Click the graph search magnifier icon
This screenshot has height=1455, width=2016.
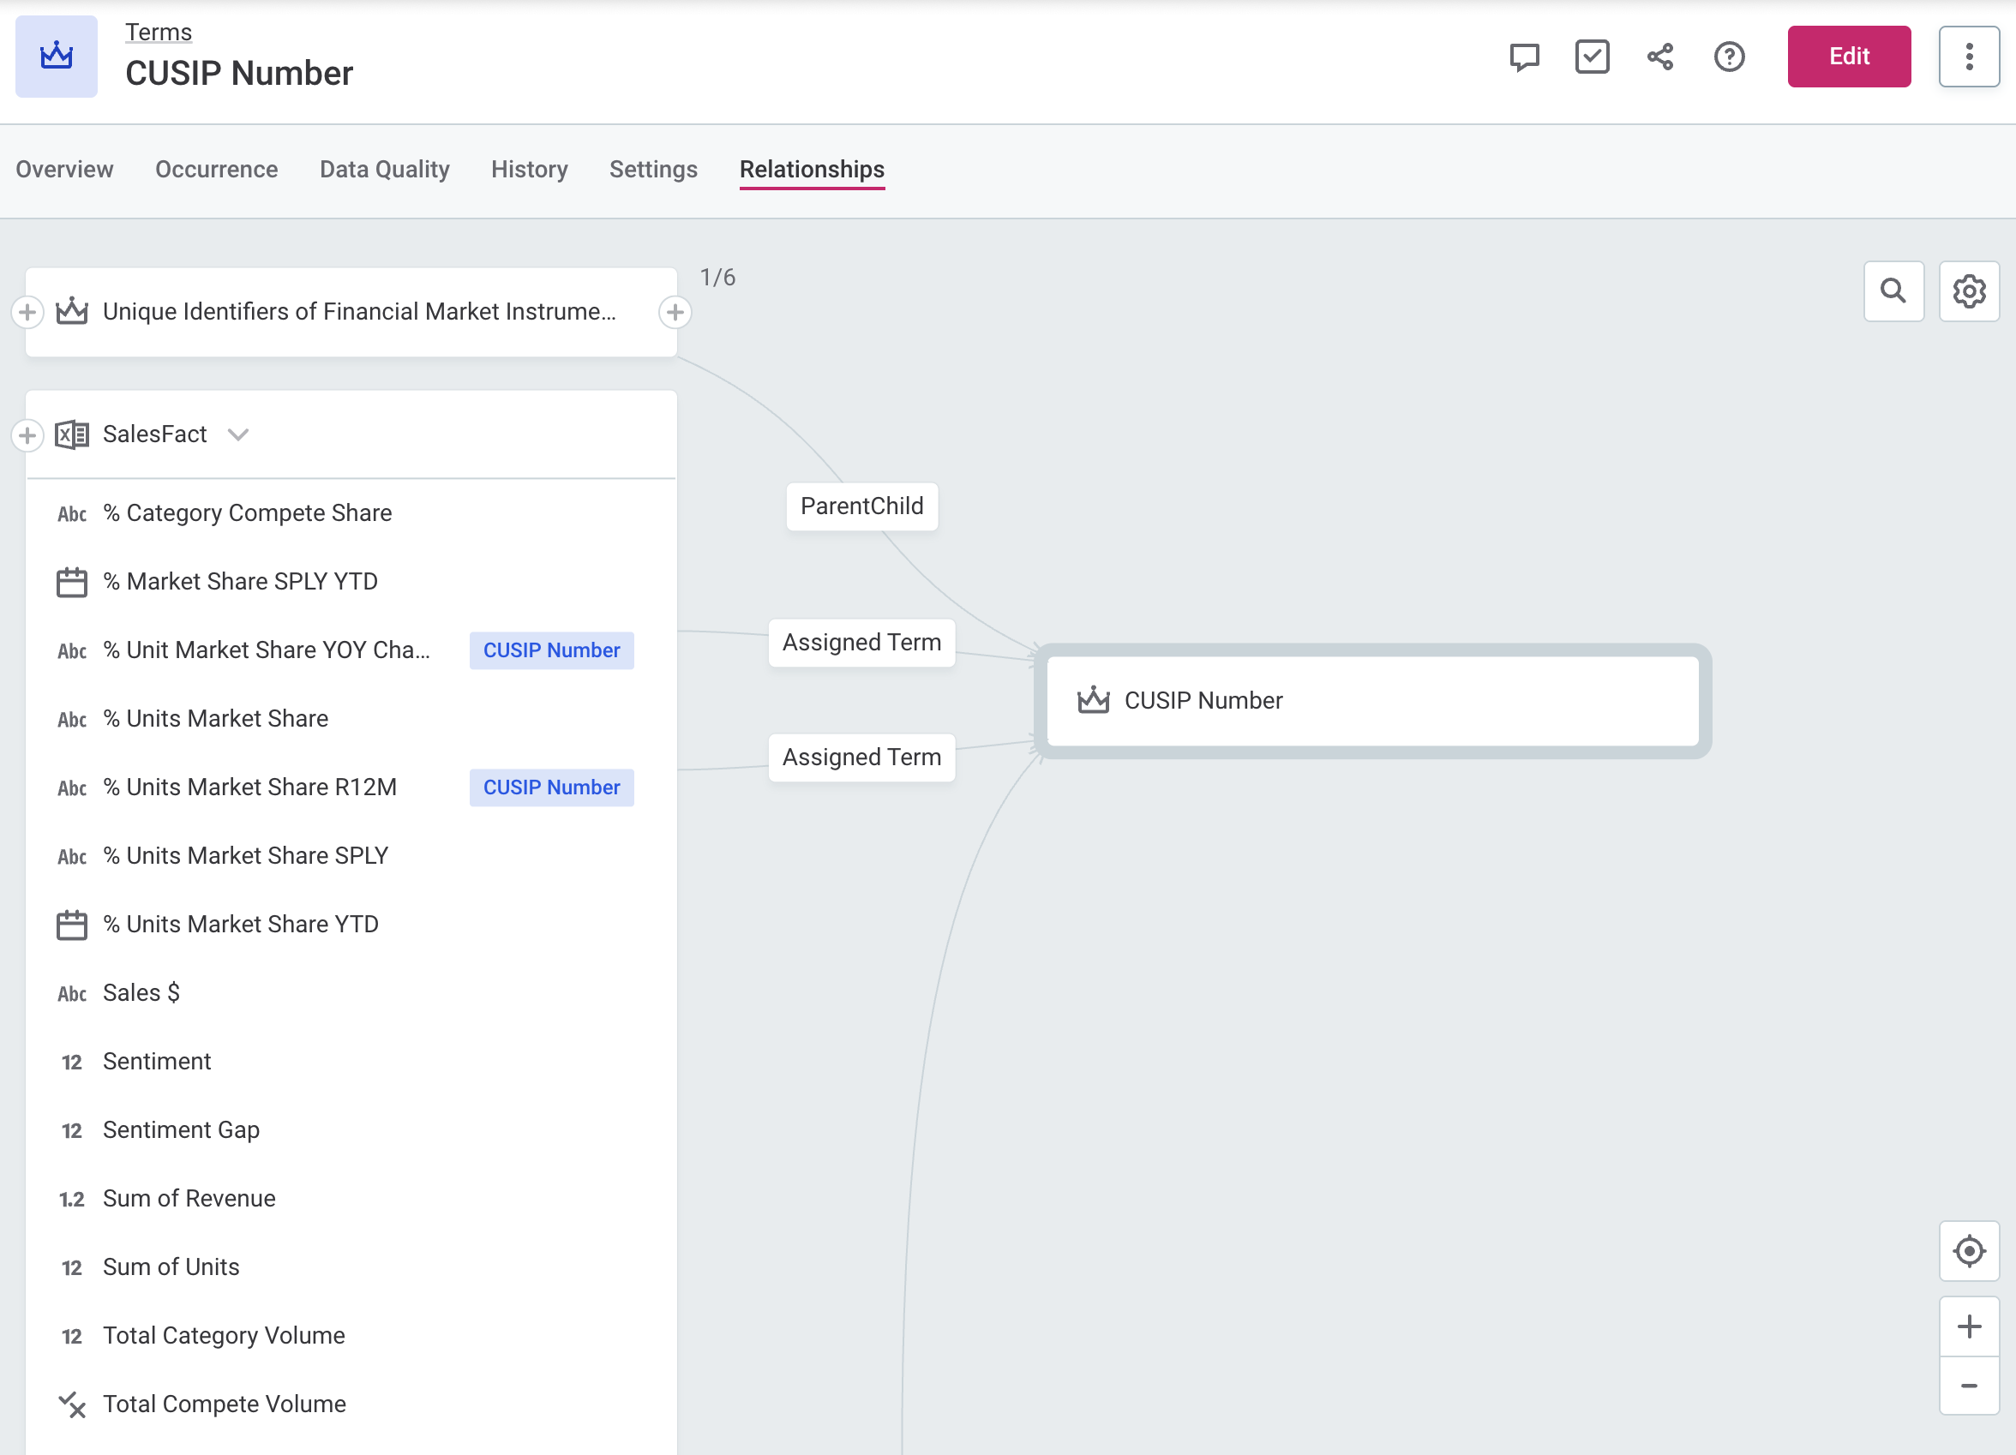(x=1893, y=290)
